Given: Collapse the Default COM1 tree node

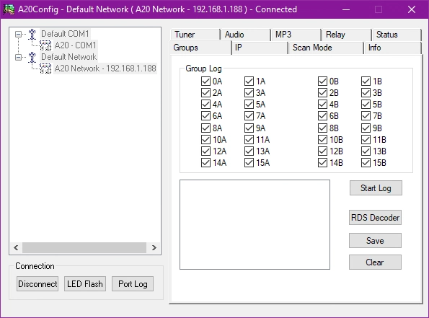Looking at the screenshot, I should (18, 34).
